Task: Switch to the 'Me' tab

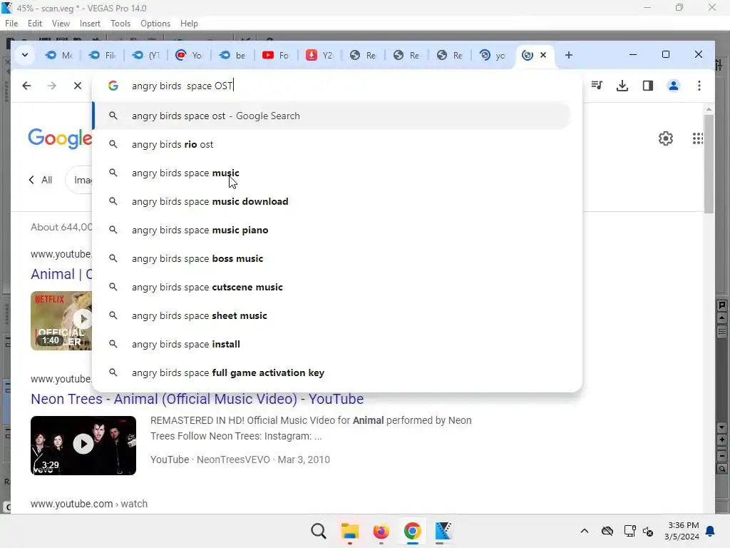Action: click(x=58, y=55)
